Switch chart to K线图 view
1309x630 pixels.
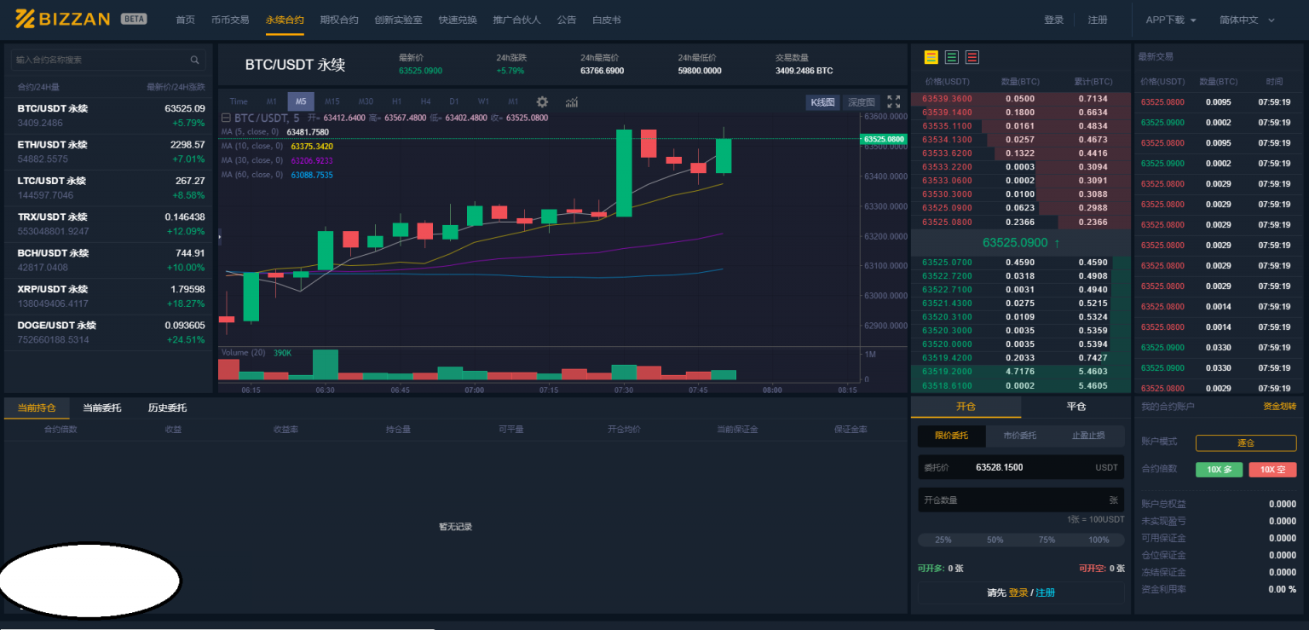click(x=822, y=102)
